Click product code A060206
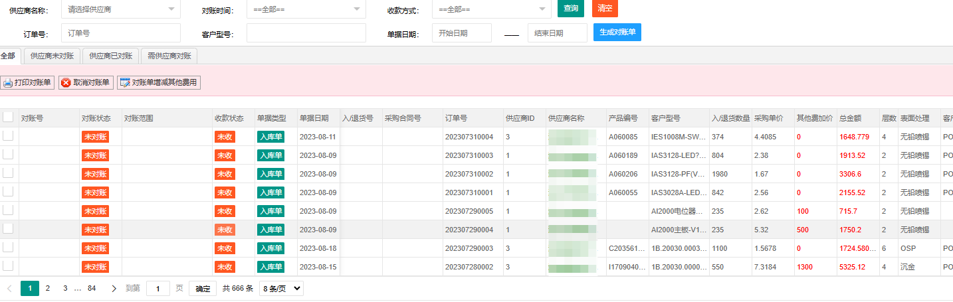Screen dimensions: 953x302 (x=623, y=174)
